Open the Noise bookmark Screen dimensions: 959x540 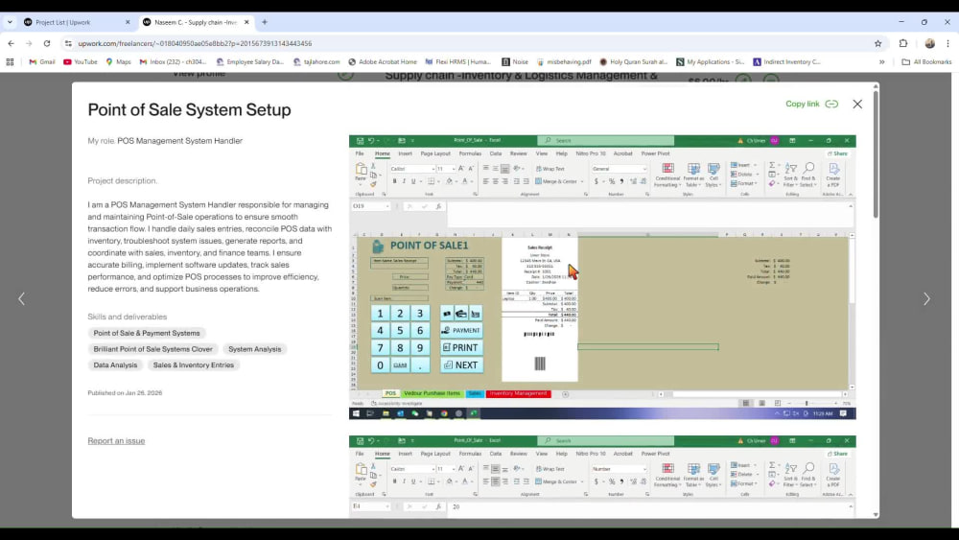[514, 61]
